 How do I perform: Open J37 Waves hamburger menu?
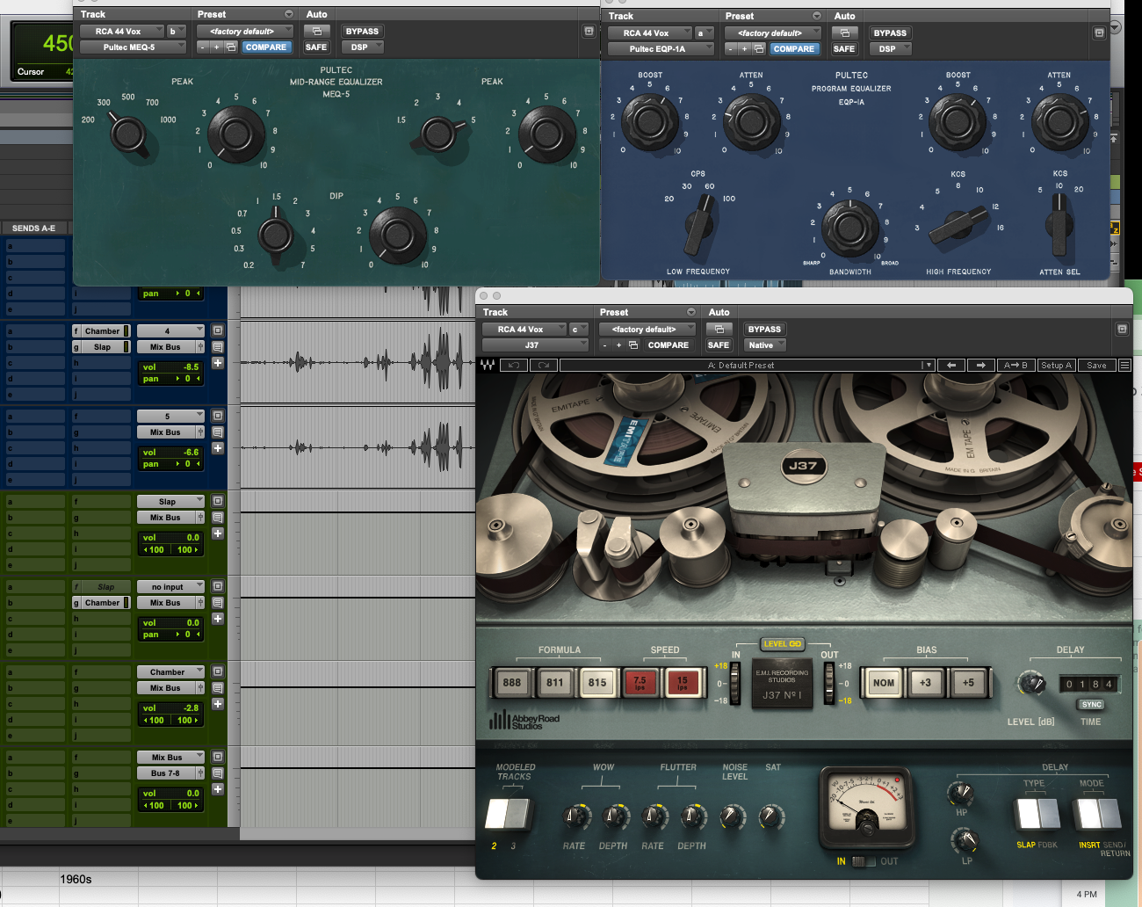[x=1124, y=365]
